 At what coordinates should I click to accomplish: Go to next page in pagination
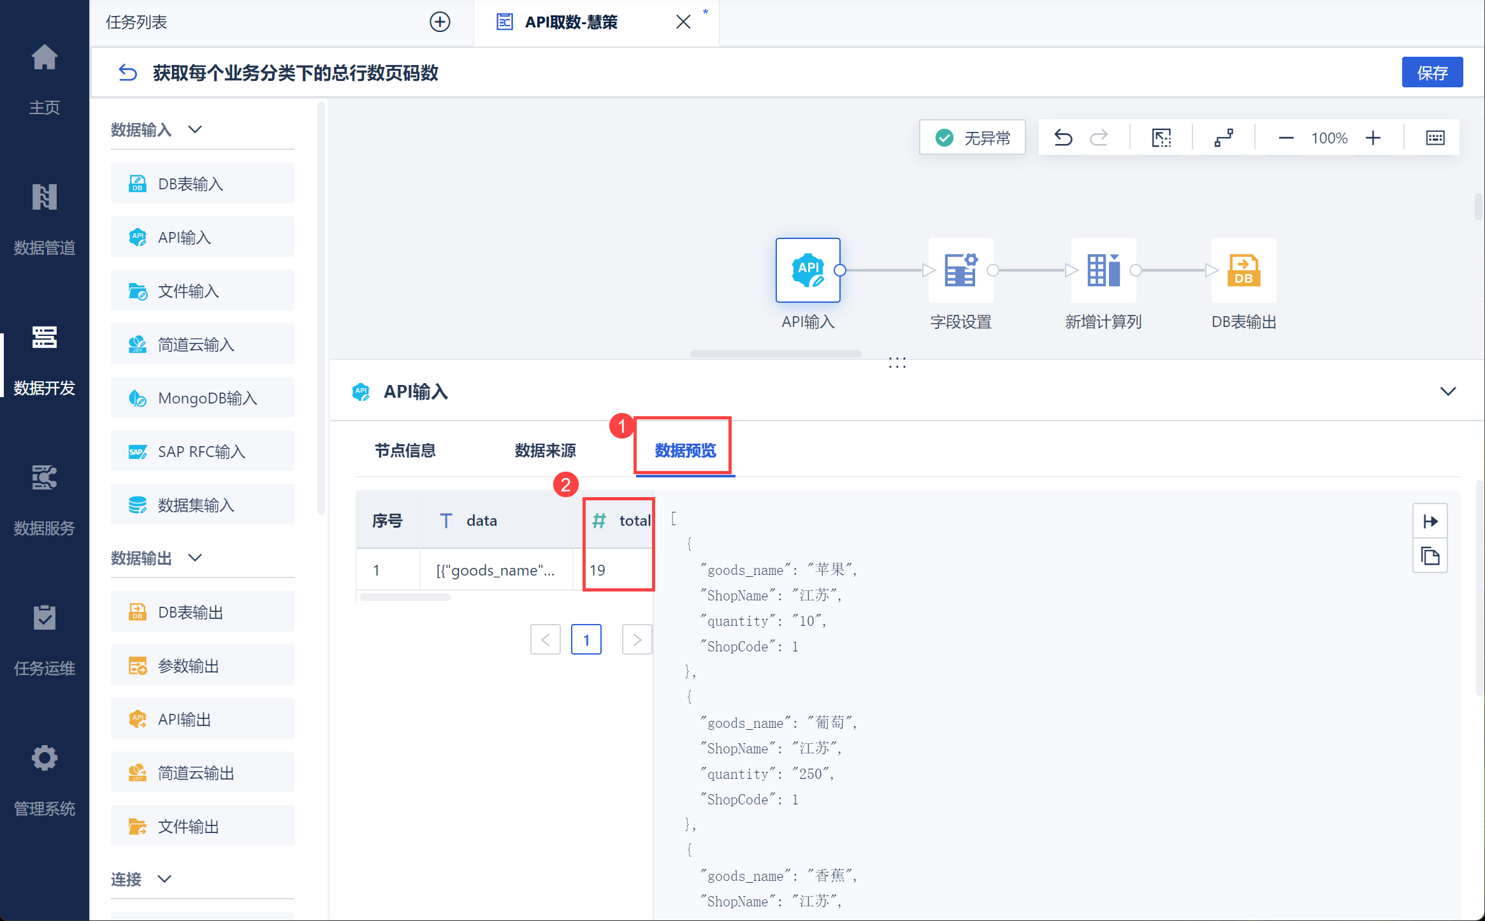click(x=636, y=639)
